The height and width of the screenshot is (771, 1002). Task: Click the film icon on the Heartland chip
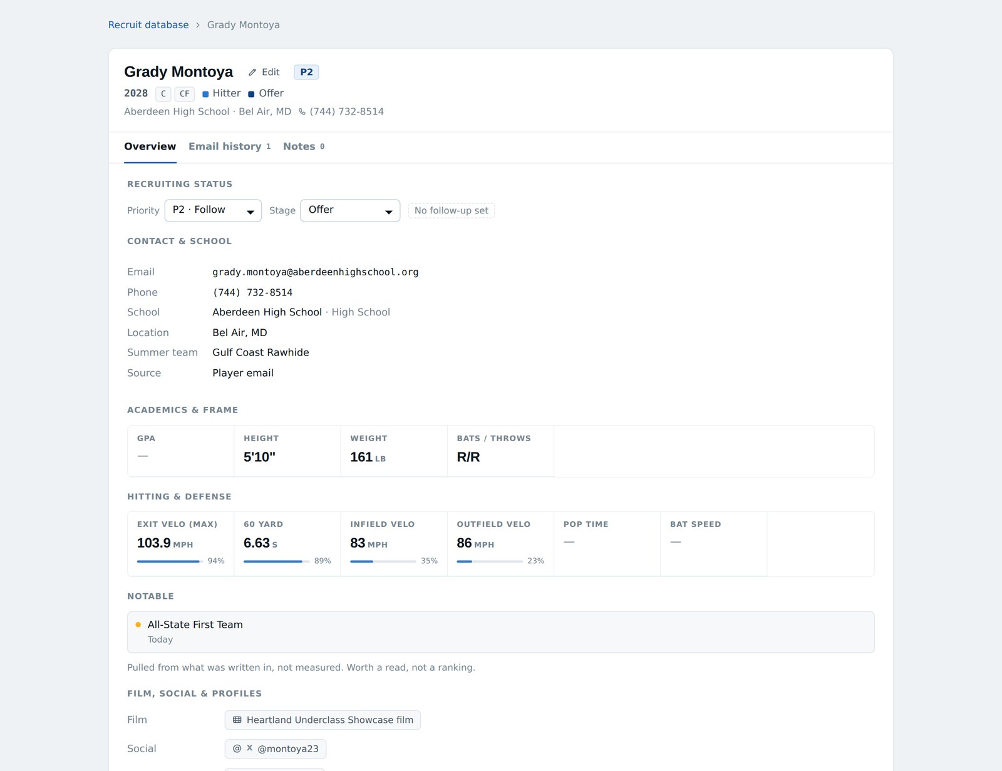(237, 720)
